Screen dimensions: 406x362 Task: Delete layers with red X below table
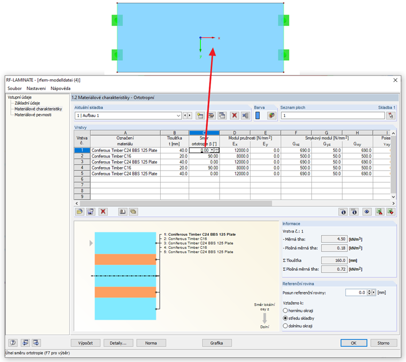point(103,212)
